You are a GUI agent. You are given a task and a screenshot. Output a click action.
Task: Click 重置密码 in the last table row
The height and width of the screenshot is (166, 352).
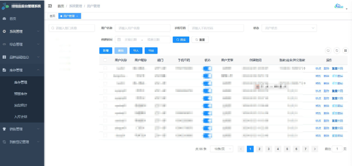coord(337,136)
